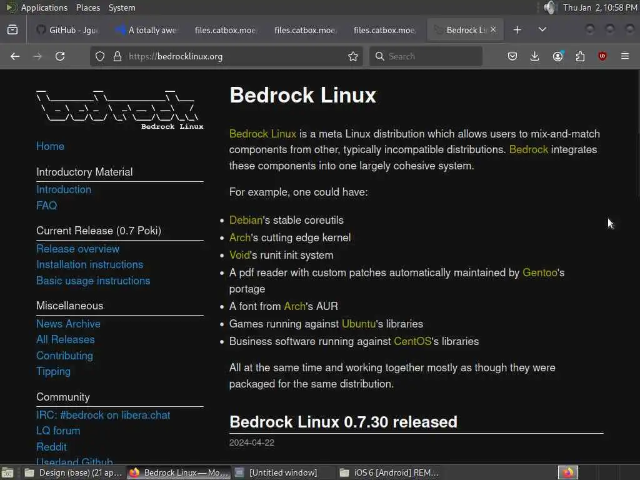Save page to Pocket icon
This screenshot has width=640, height=480.
512,56
